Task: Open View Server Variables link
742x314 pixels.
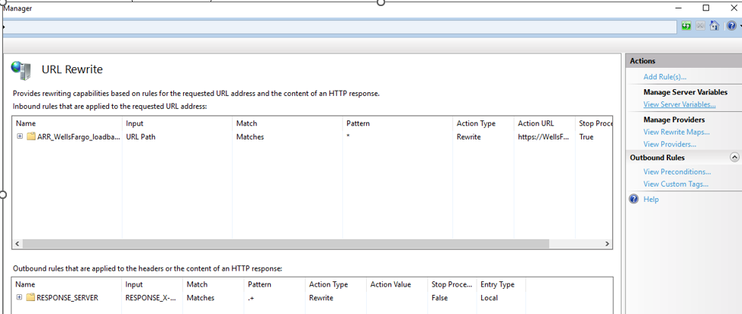Action: [679, 104]
